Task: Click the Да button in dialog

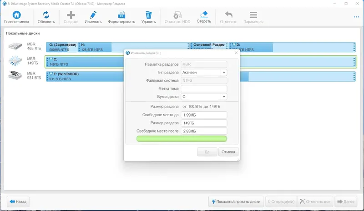Action: [x=207, y=152]
